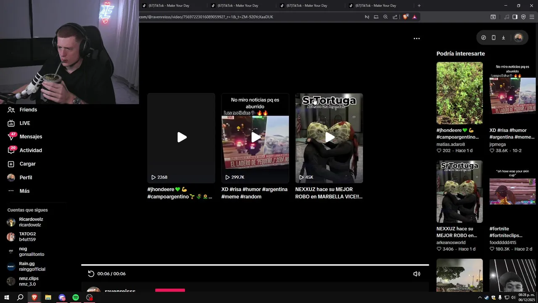
Task: Click the install app icon in address bar
Action: click(376, 17)
